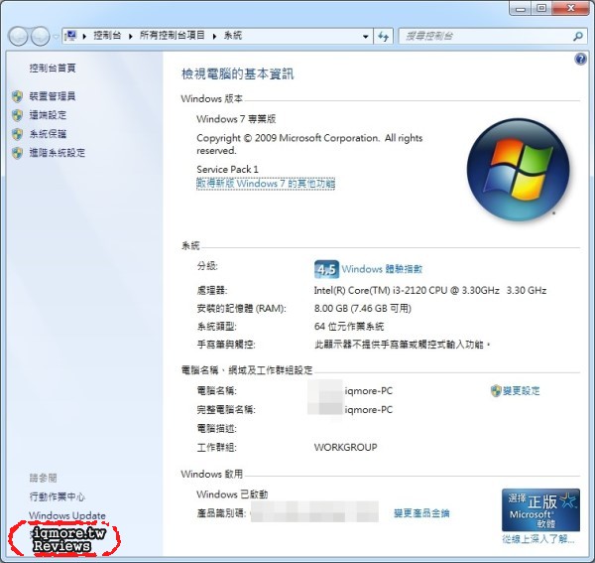Click the magnifier search icon
595x563 pixels.
[x=578, y=37]
